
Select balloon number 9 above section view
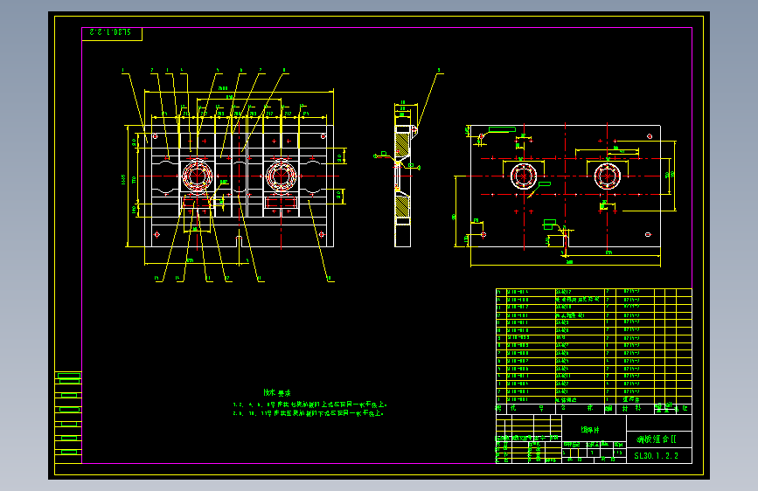pos(439,70)
